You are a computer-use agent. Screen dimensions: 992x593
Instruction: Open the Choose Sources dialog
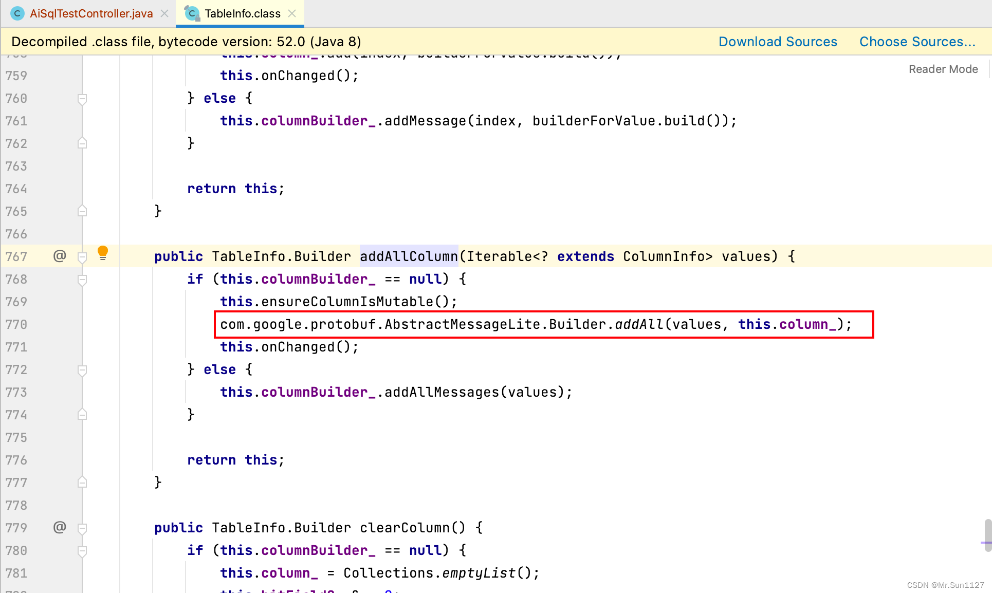(917, 42)
